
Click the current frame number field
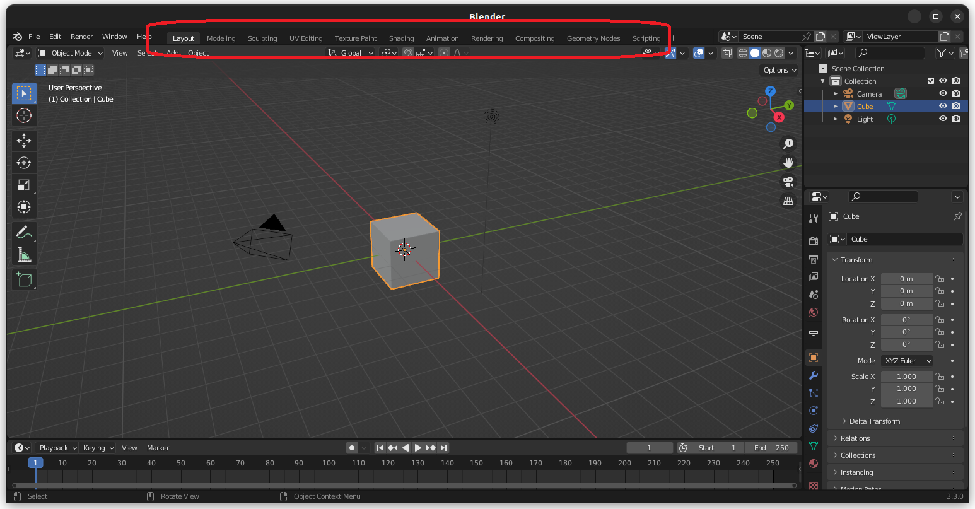[650, 448]
